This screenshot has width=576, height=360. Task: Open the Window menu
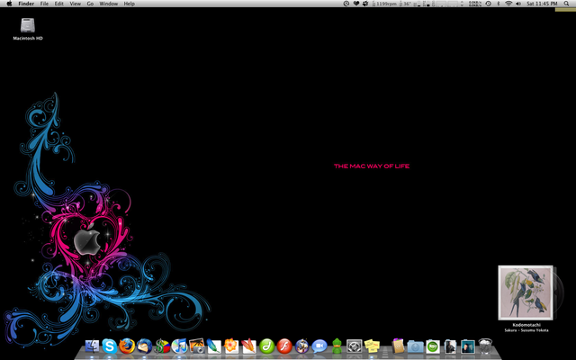[109, 4]
